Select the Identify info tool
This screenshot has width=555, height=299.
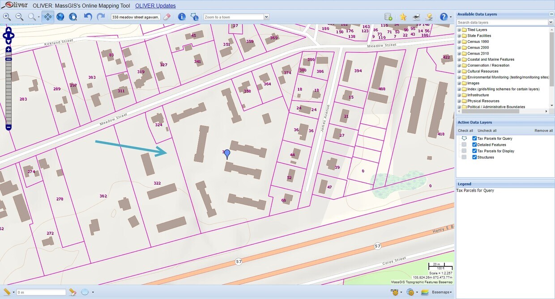182,17
